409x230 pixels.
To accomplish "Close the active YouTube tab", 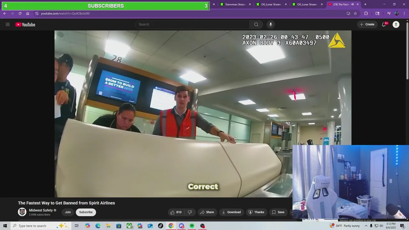I will coord(358,4).
